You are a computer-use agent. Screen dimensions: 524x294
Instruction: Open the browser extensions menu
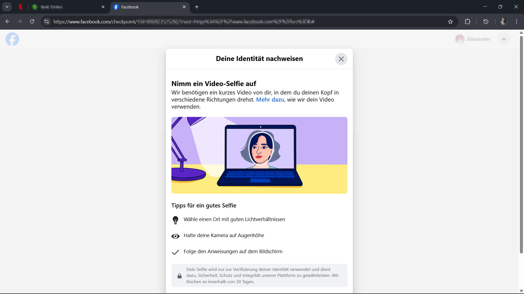(468, 22)
